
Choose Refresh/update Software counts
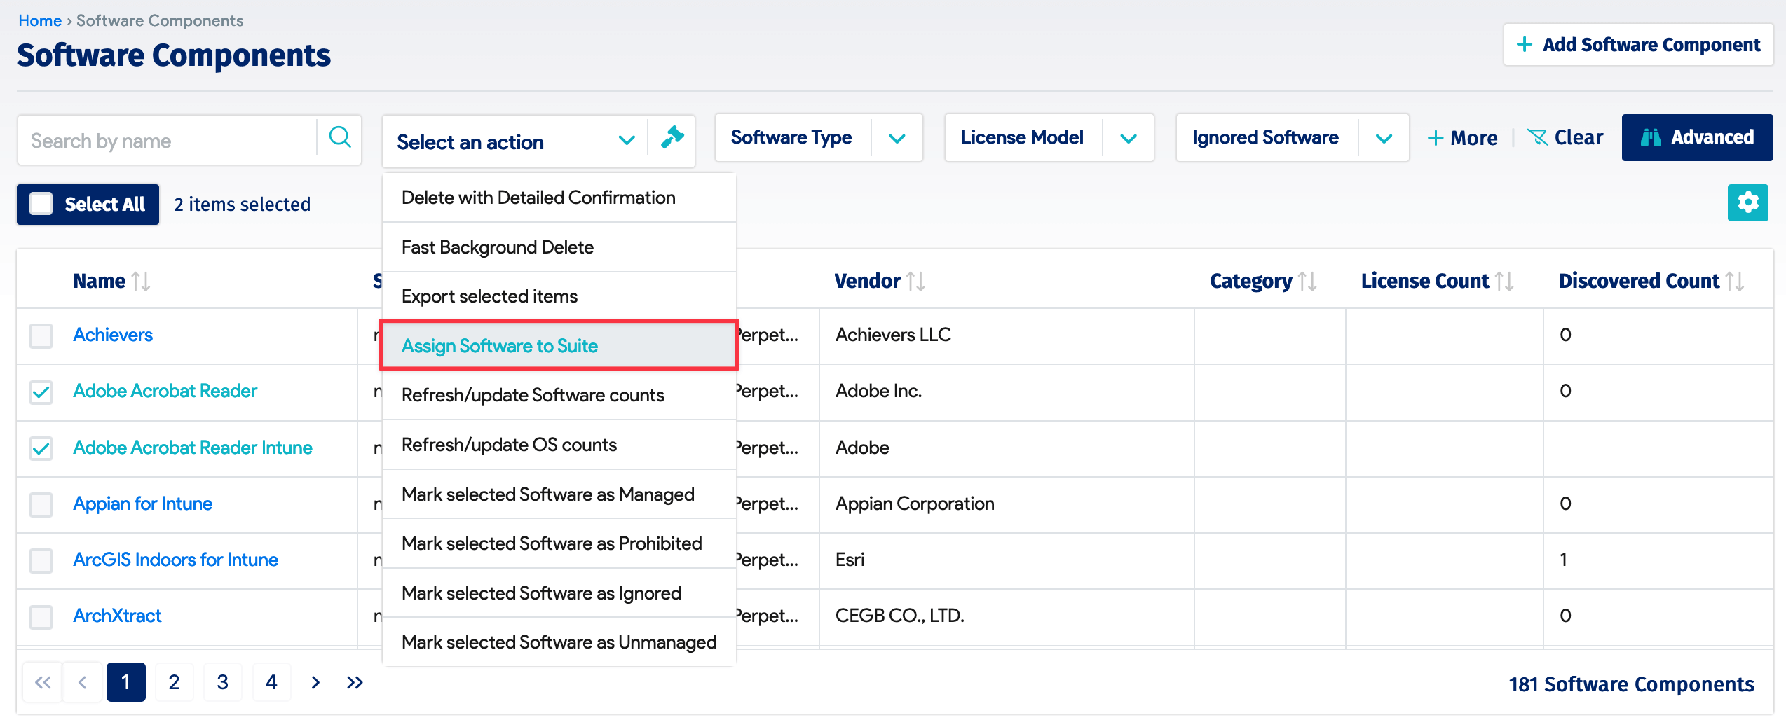click(x=559, y=395)
